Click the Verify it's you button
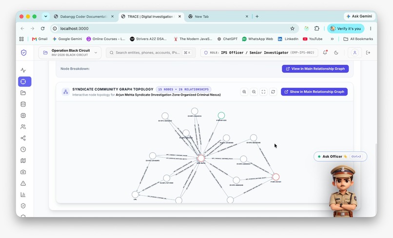 click(346, 29)
